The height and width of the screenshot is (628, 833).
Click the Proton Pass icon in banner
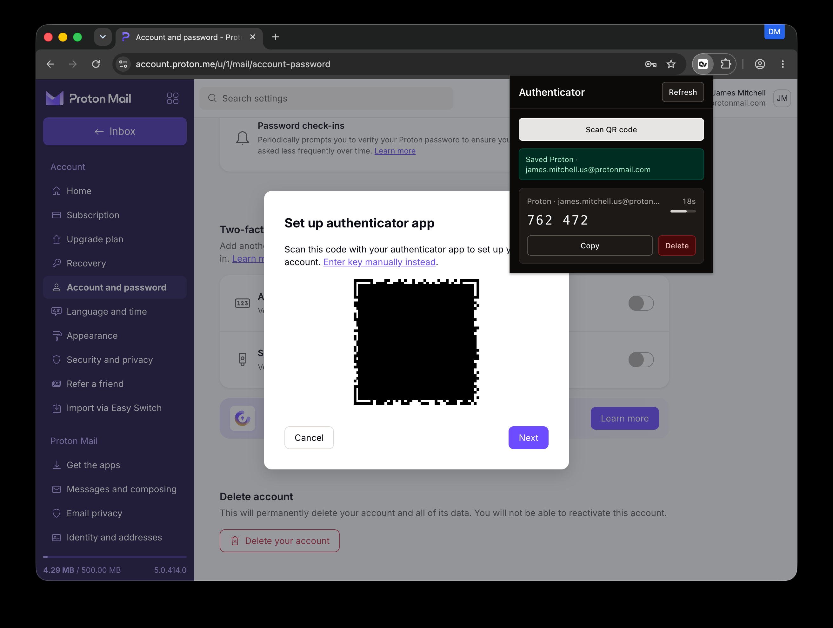coord(243,418)
